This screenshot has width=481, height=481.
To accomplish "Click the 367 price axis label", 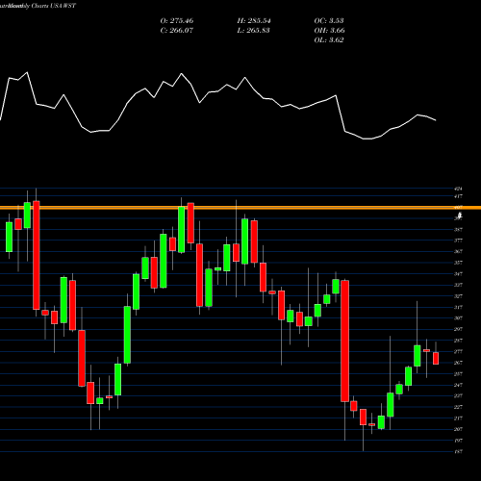I will 458,252.
